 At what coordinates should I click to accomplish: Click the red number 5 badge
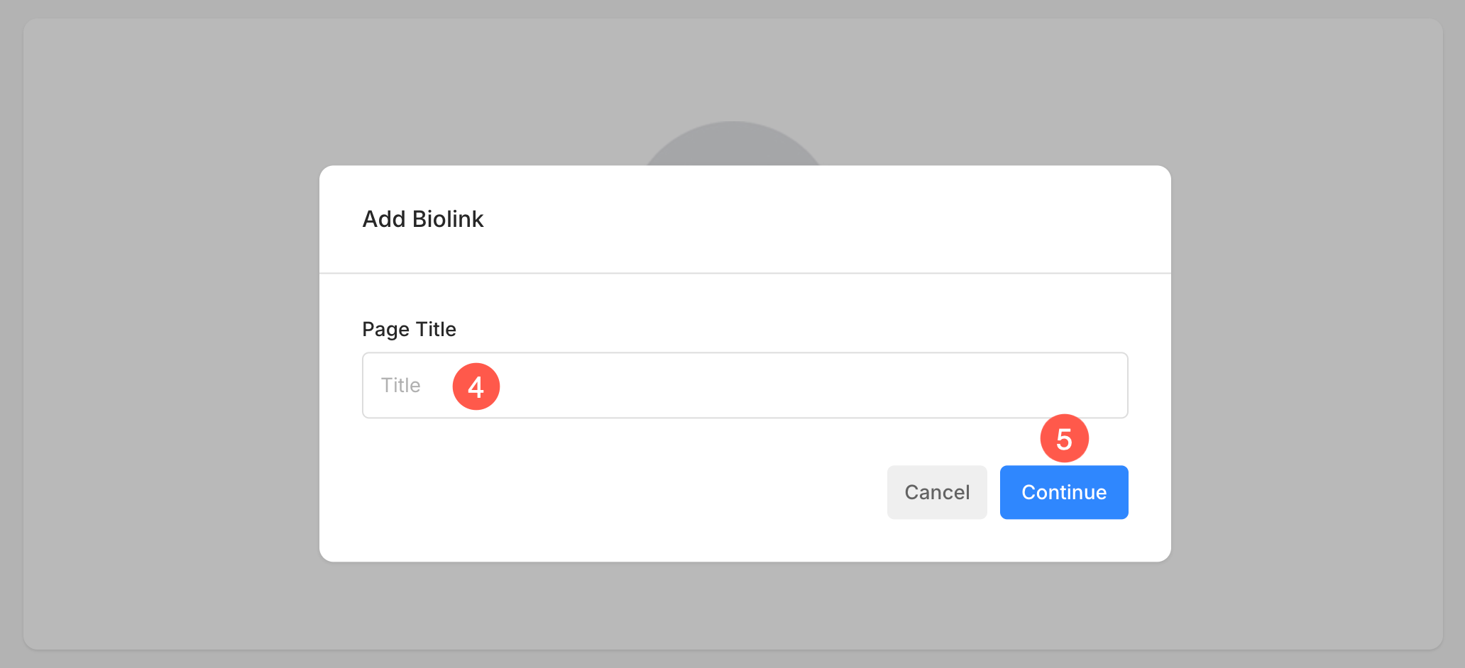pyautogui.click(x=1064, y=438)
